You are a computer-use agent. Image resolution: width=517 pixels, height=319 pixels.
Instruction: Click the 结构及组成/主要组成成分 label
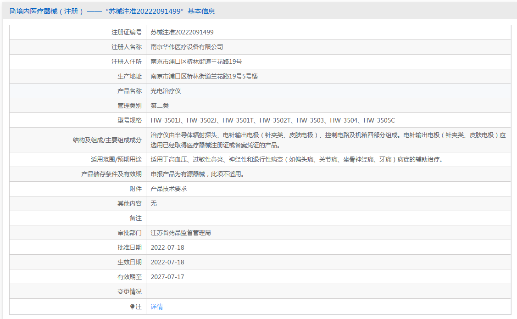[107, 140]
